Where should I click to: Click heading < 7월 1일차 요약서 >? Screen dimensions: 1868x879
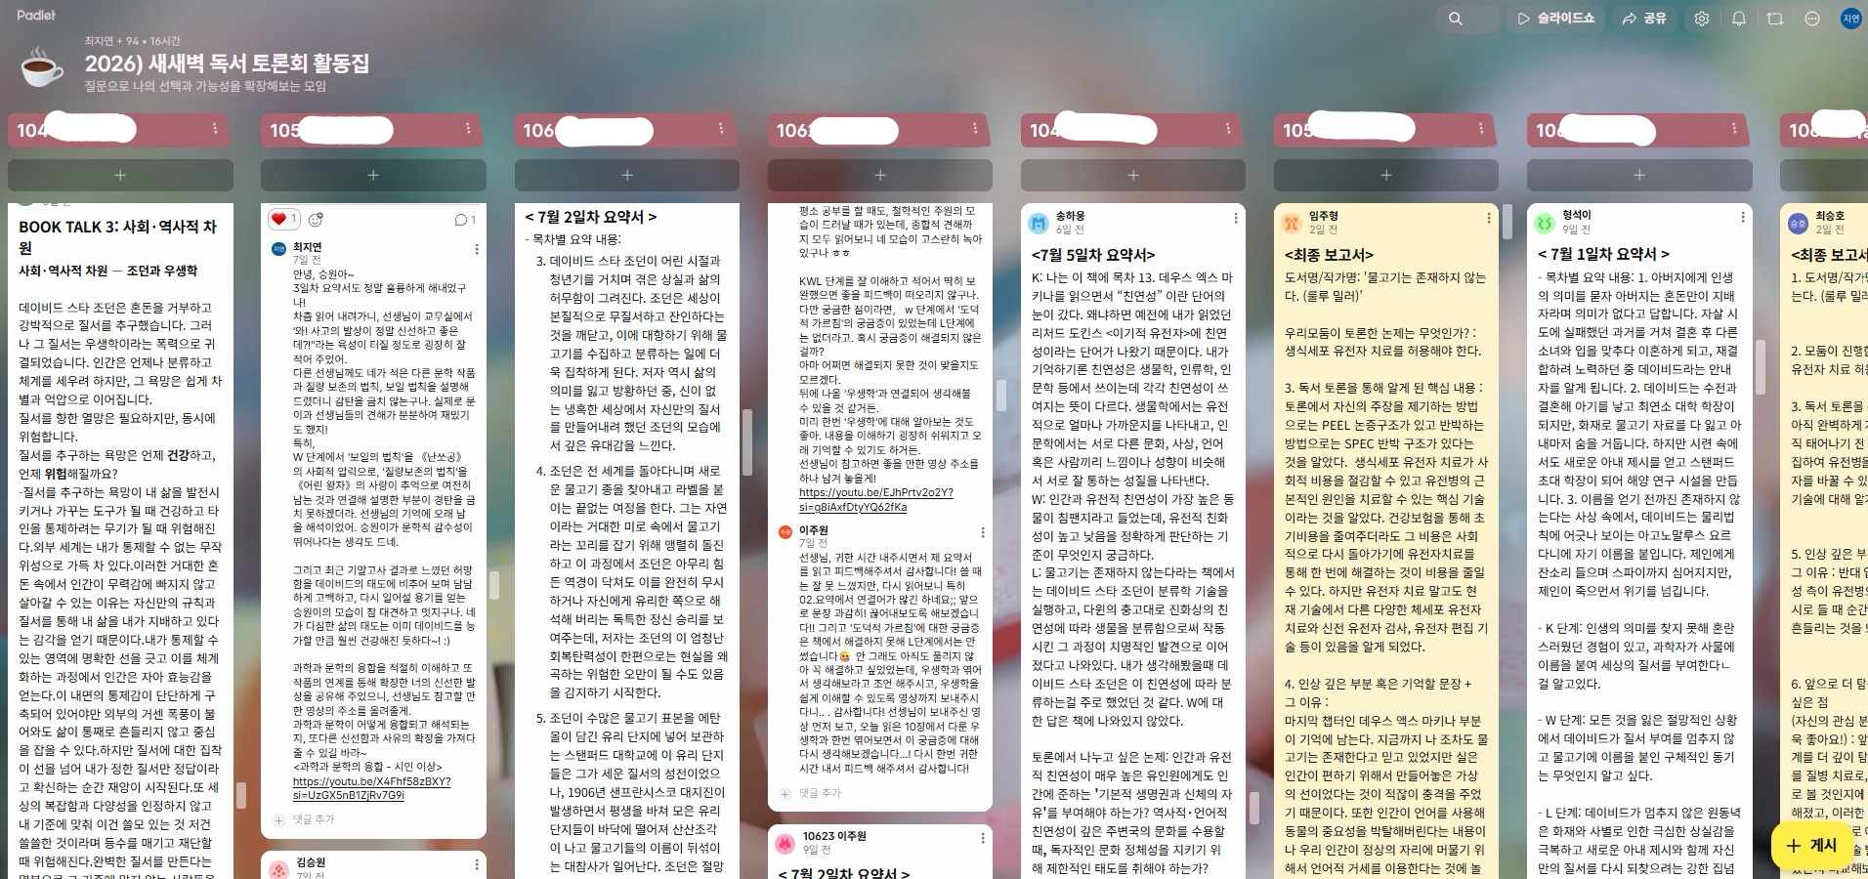(x=1603, y=254)
